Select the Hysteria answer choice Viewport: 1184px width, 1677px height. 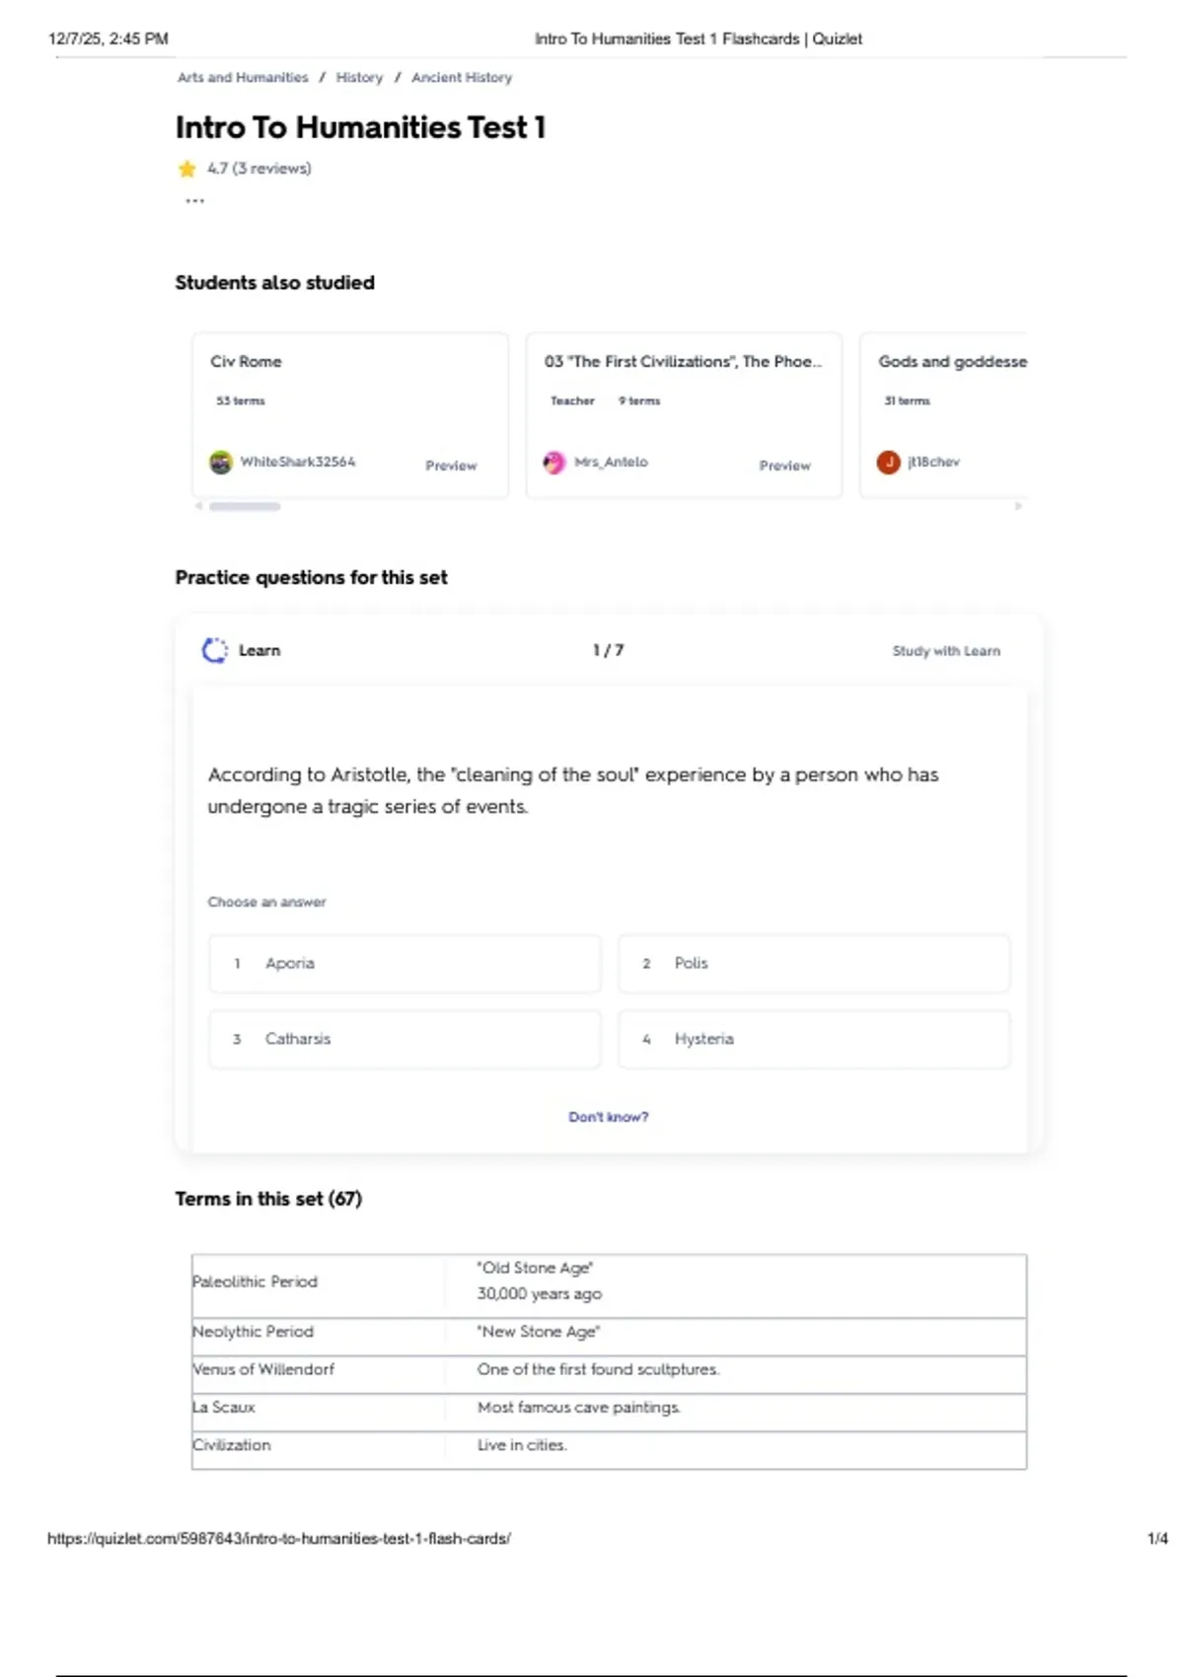tap(813, 1039)
